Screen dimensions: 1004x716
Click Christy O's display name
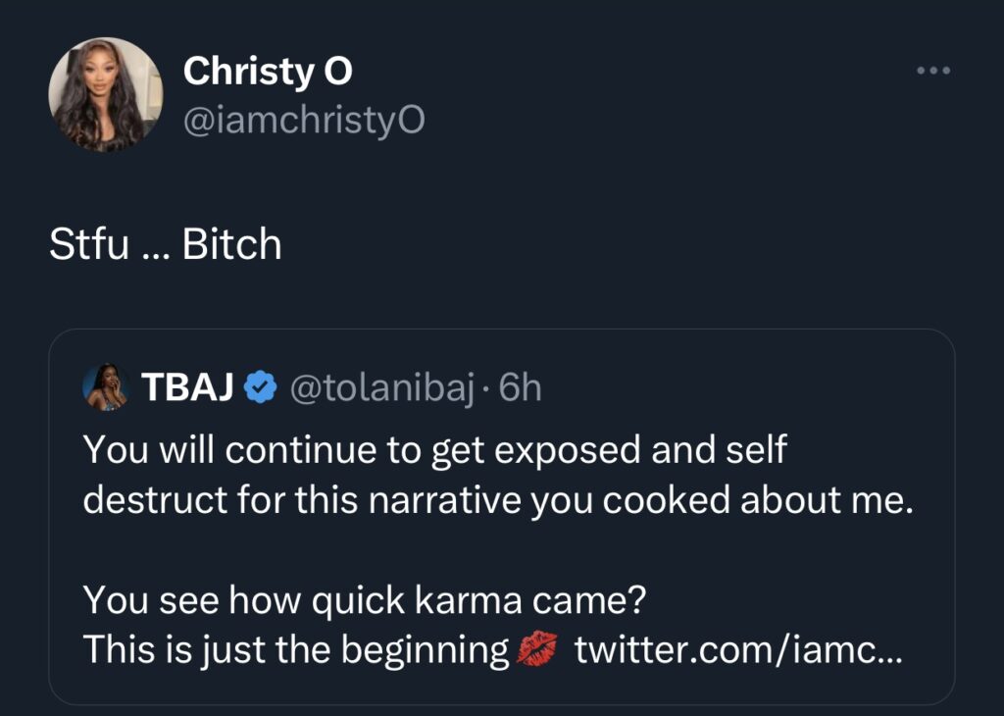[x=266, y=71]
